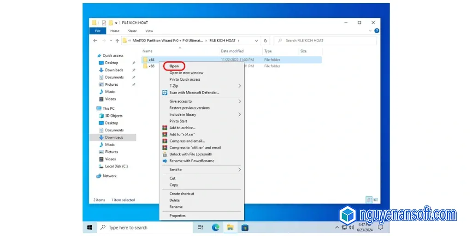
Task: Select Delete from the context menu
Action: coord(174,200)
